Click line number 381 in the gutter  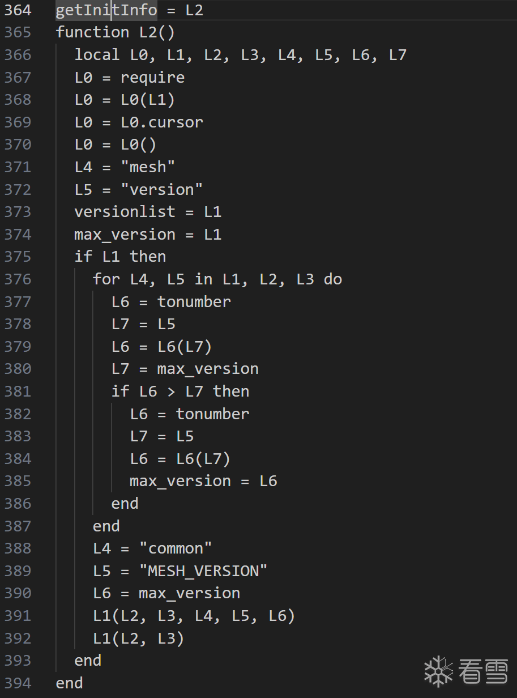point(18,391)
